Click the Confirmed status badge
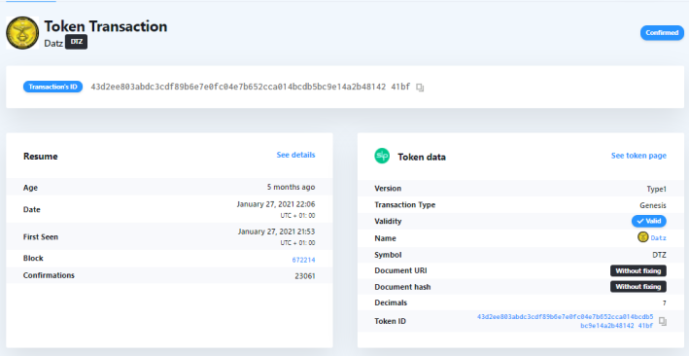The image size is (689, 356). pyautogui.click(x=662, y=32)
